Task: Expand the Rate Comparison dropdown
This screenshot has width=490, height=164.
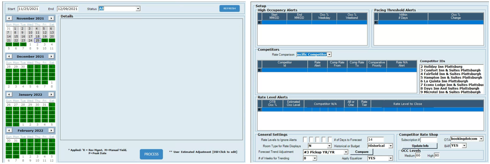Action: (329, 55)
